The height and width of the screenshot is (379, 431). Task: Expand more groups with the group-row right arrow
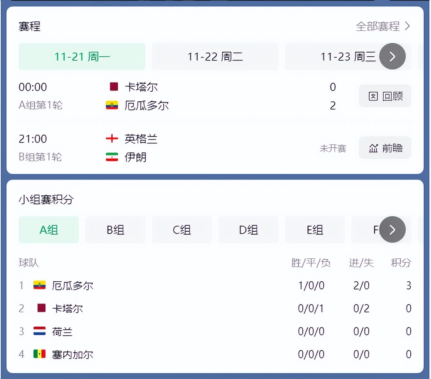[x=393, y=229]
